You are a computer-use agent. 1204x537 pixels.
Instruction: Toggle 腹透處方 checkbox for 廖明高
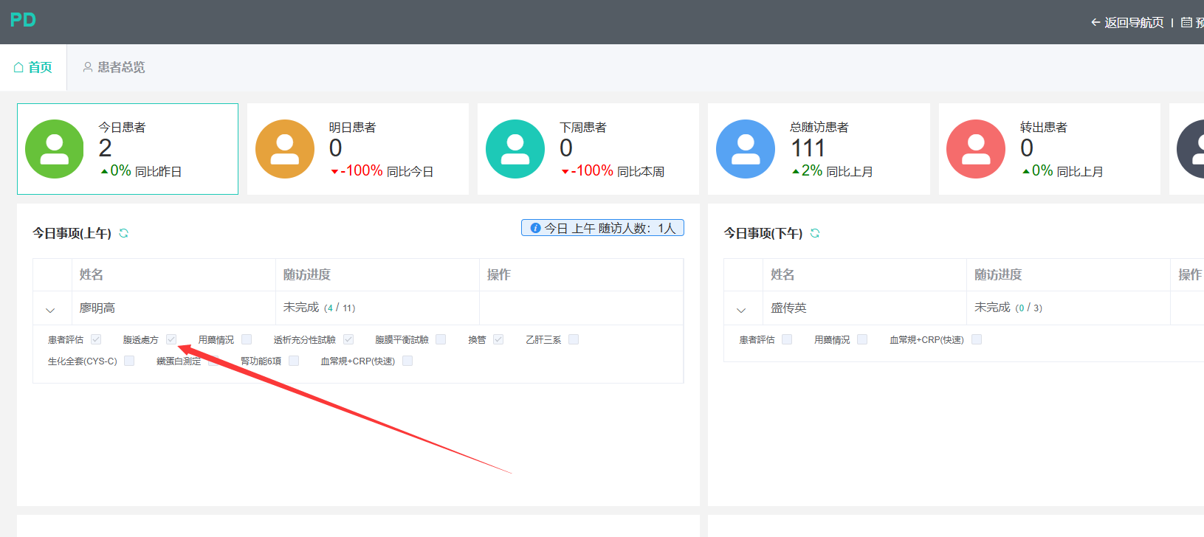point(171,339)
